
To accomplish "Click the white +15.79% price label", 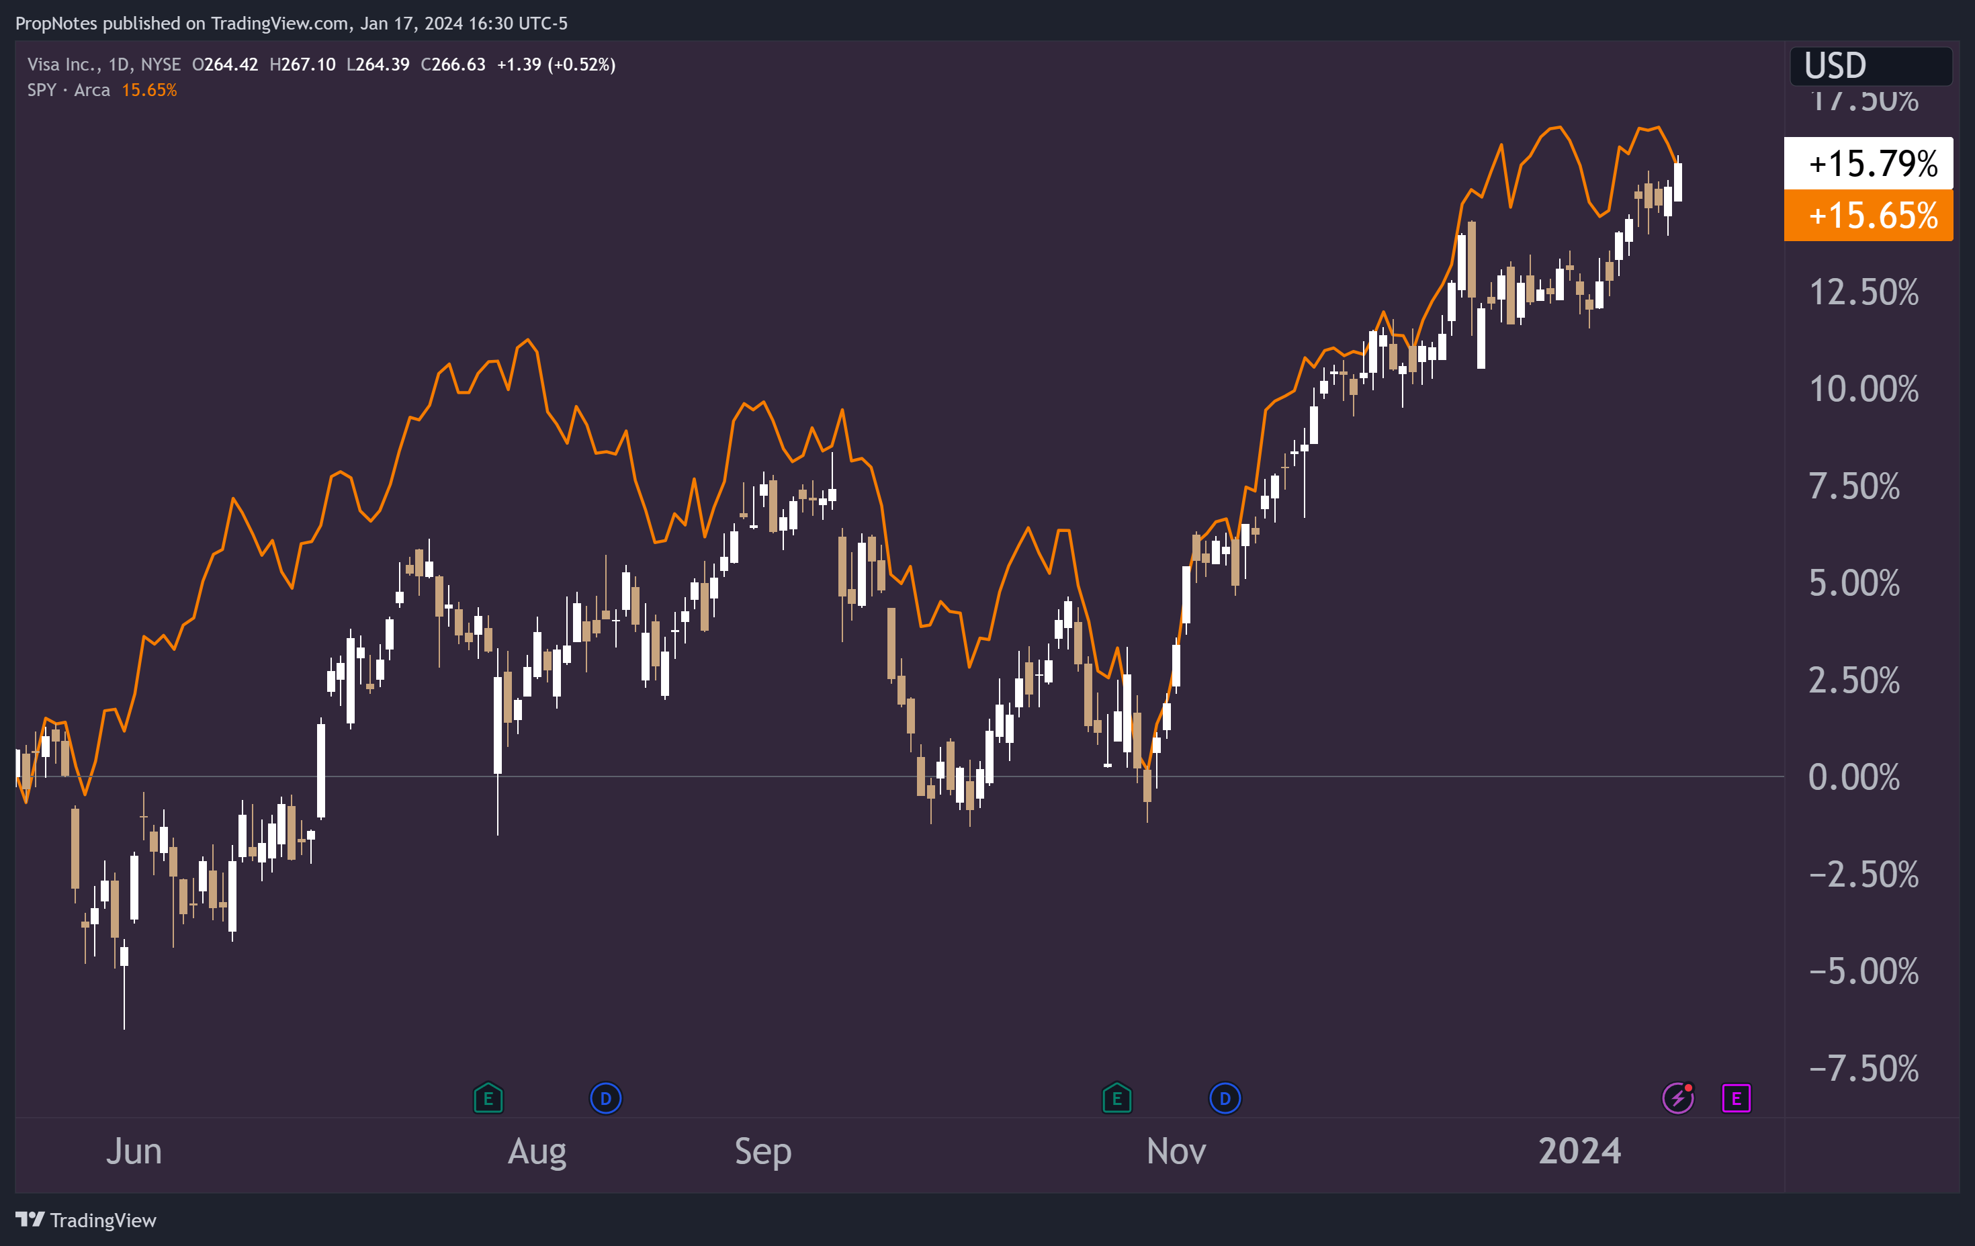I will point(1870,163).
